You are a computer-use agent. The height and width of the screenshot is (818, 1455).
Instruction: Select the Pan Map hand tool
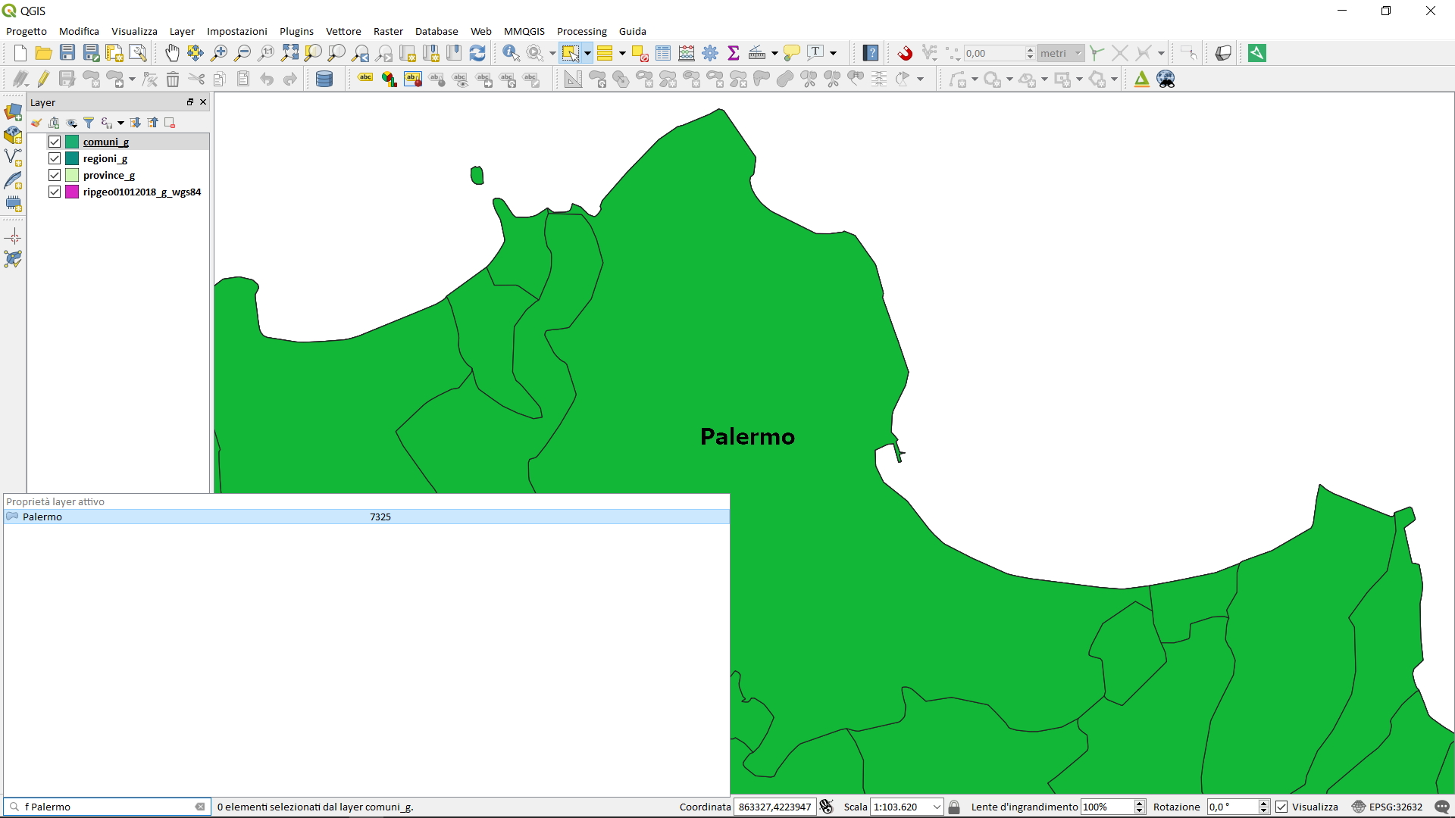172,53
